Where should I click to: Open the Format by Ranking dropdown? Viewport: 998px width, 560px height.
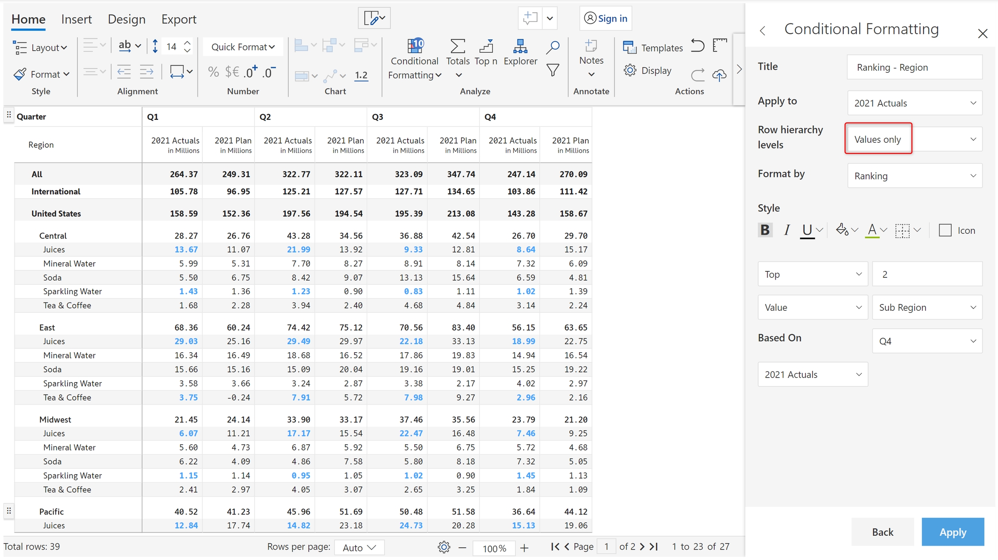(914, 176)
